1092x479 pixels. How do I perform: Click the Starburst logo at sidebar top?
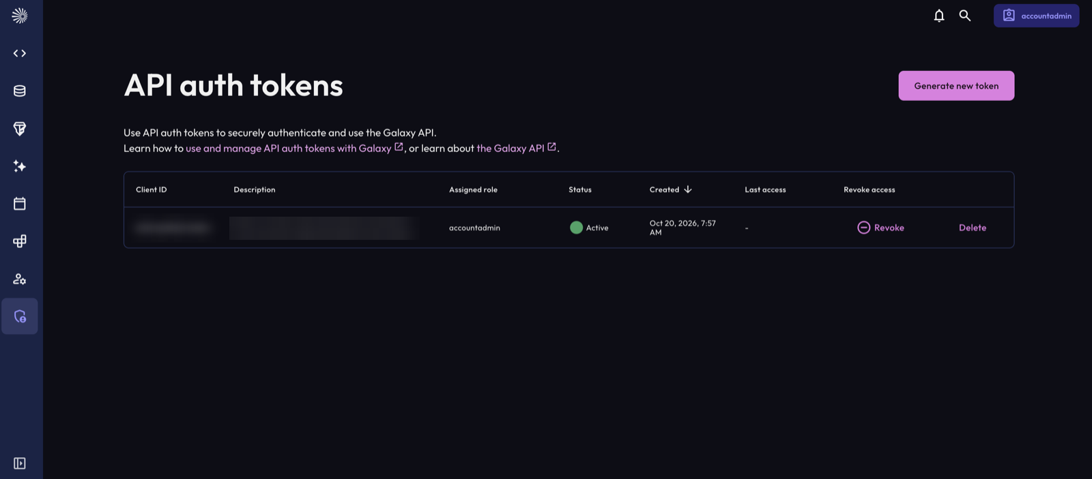pyautogui.click(x=20, y=16)
